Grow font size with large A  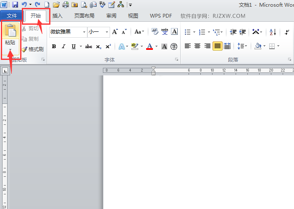coord(115,31)
